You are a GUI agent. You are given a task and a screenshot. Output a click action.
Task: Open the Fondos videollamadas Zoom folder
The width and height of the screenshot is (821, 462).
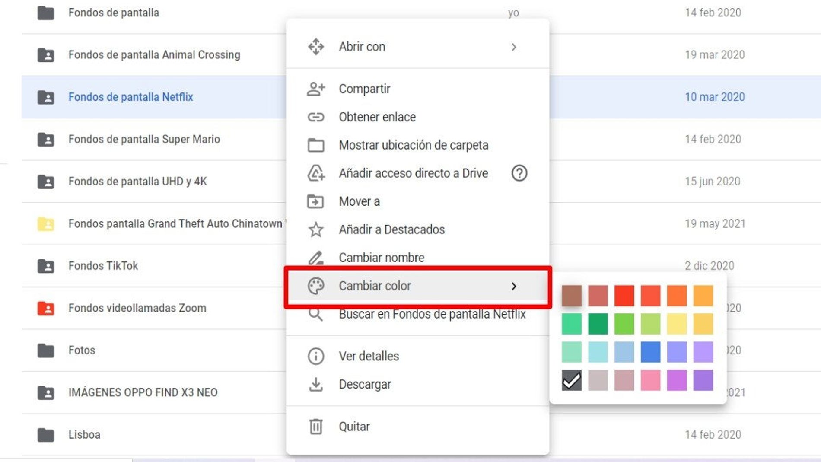pos(137,308)
